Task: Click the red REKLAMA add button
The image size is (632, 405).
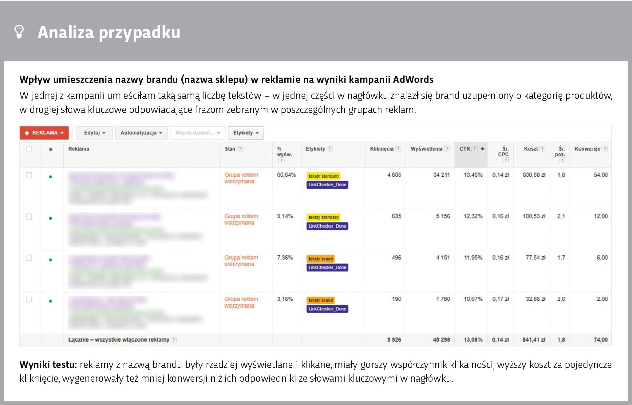Action: point(44,133)
